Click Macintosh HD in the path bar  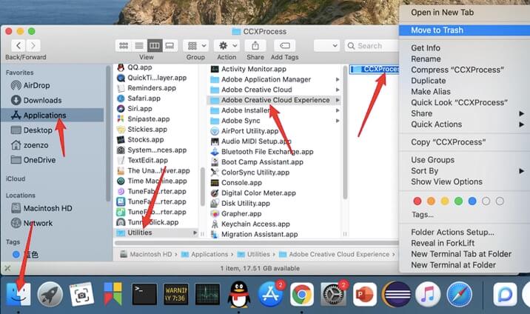tap(146, 254)
